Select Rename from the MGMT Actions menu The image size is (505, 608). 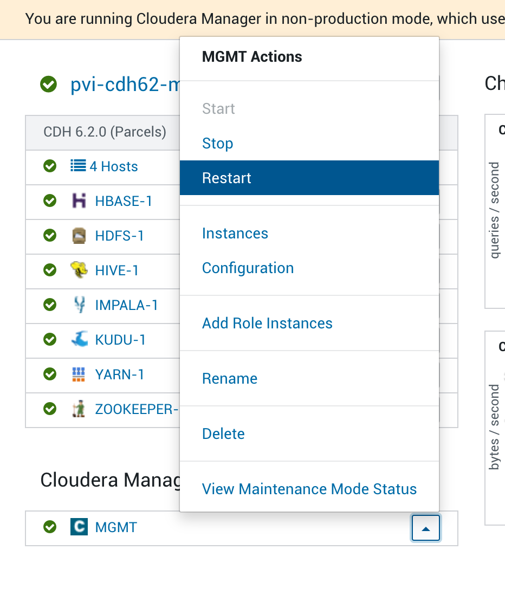[x=229, y=378]
